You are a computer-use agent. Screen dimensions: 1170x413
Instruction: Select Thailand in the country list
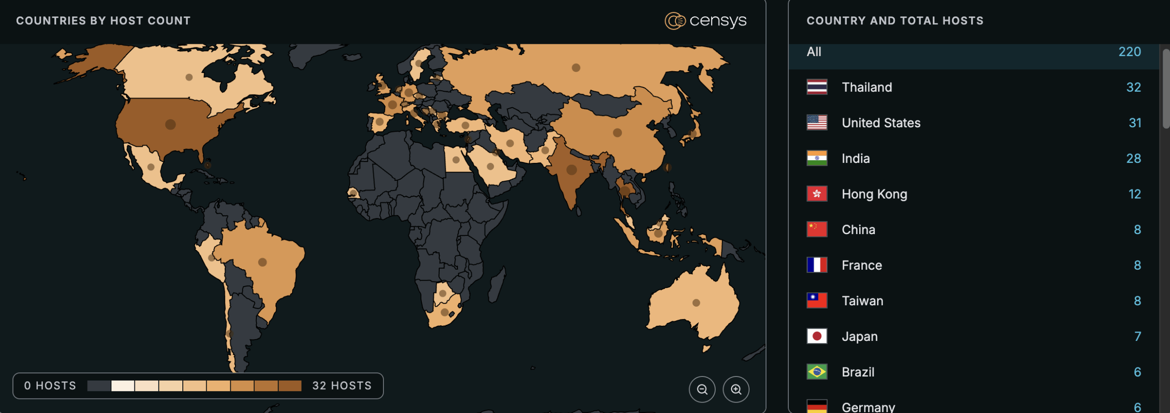[867, 87]
